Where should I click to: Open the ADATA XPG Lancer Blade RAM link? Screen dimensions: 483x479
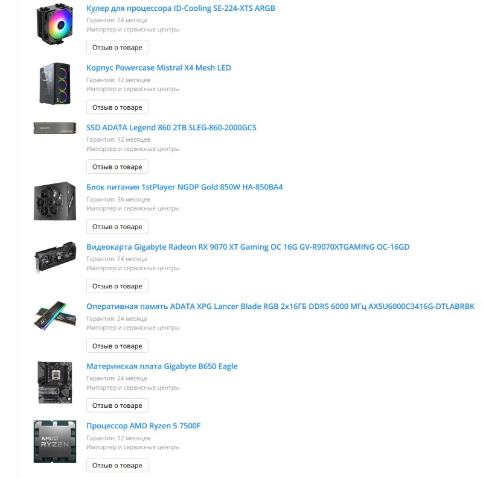(x=280, y=306)
